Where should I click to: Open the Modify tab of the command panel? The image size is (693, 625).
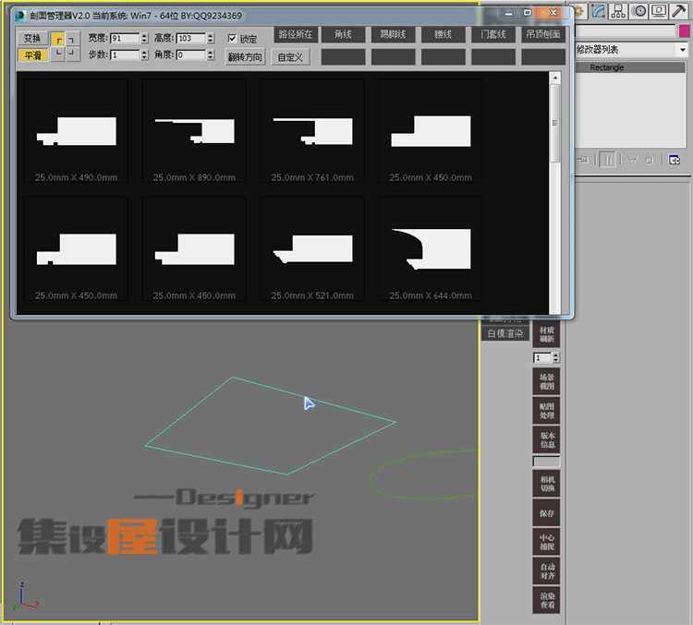pos(598,11)
